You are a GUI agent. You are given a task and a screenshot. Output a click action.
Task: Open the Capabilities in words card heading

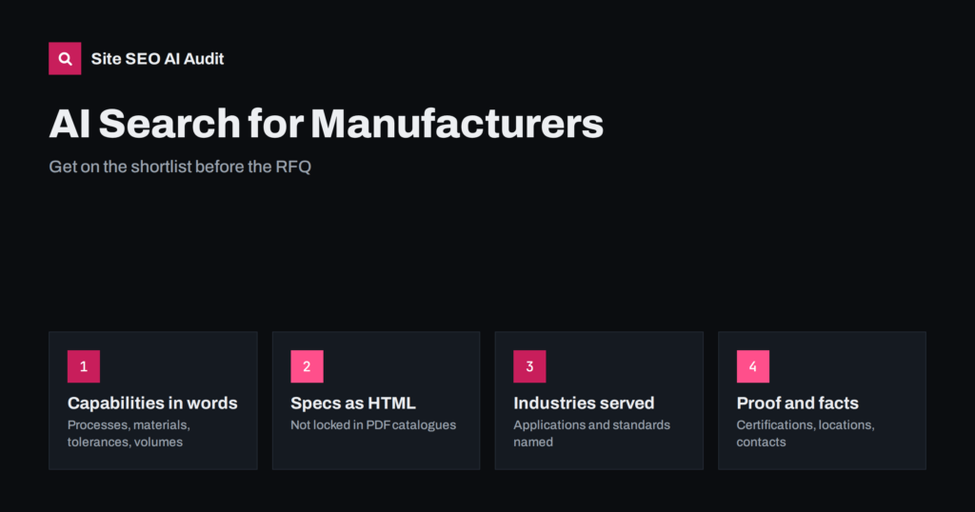pos(152,404)
